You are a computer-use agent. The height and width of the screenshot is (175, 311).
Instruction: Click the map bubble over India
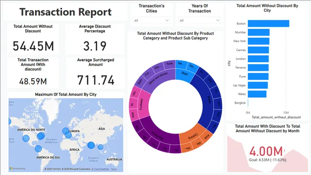91,145
